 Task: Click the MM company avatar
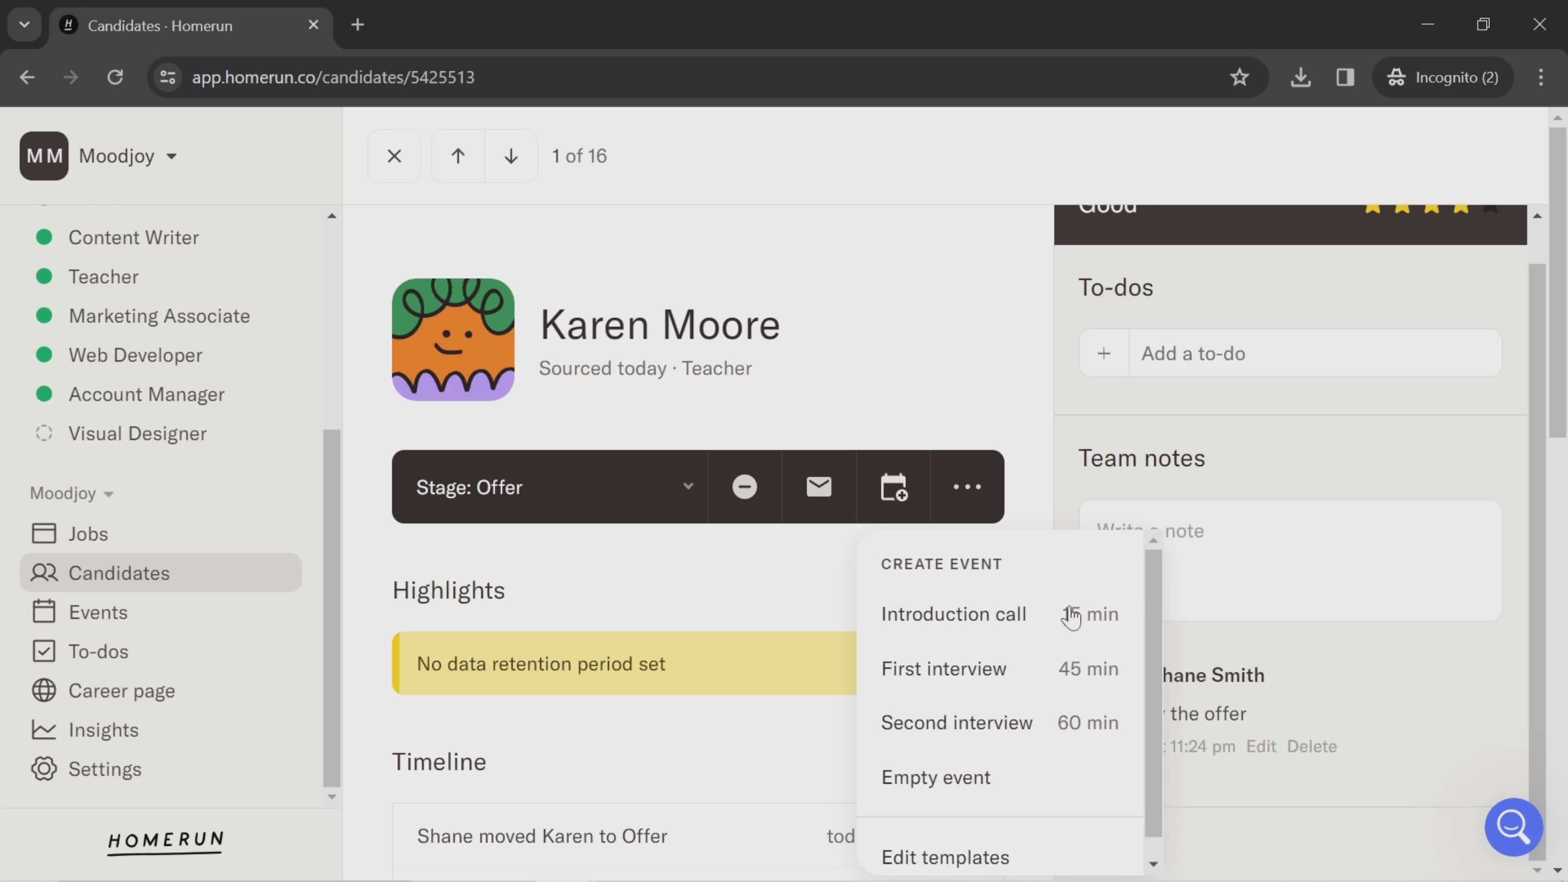click(x=44, y=156)
